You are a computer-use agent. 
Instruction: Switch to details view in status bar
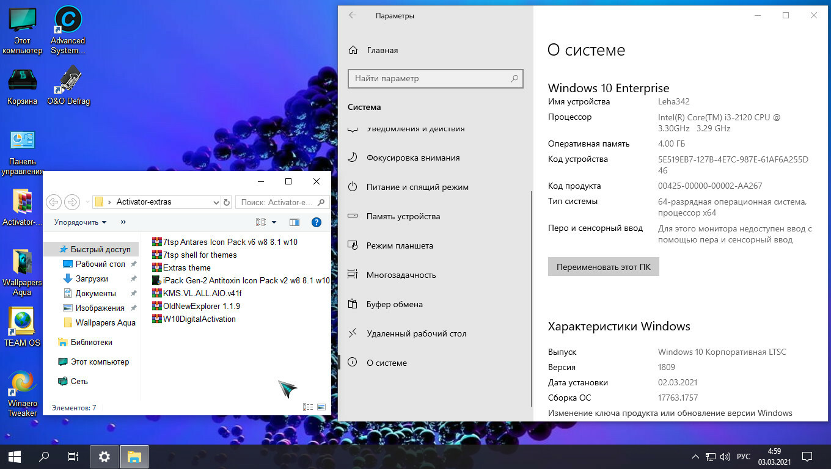(308, 407)
